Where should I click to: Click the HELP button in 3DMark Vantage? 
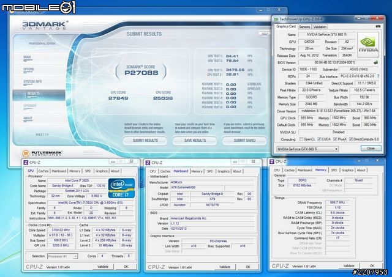265,34
